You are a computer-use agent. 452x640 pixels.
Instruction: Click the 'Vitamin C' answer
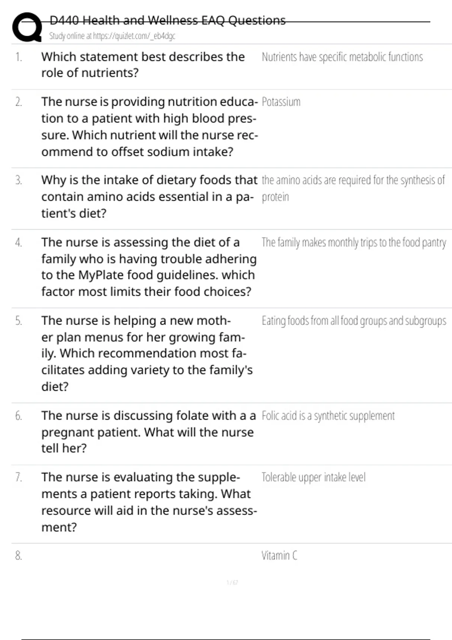pyautogui.click(x=279, y=556)
